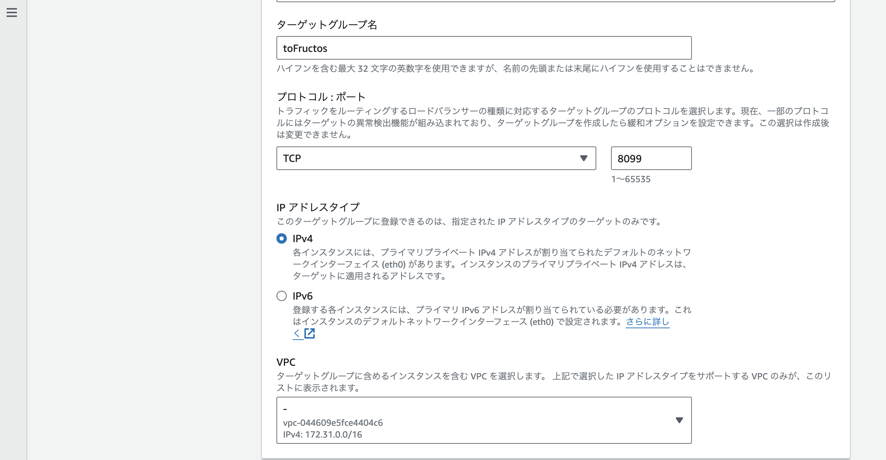Click the ターゲットグループ名 label
Image resolution: width=886 pixels, height=460 pixels.
point(327,25)
